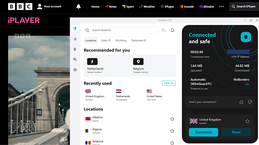Open Surfshark Antivirus bug sidebar icon
The height and width of the screenshot is (145, 259).
(75, 49)
